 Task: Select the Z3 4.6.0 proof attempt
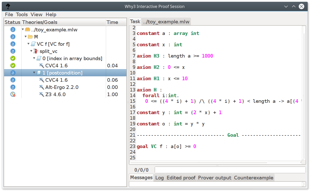tap(55, 94)
